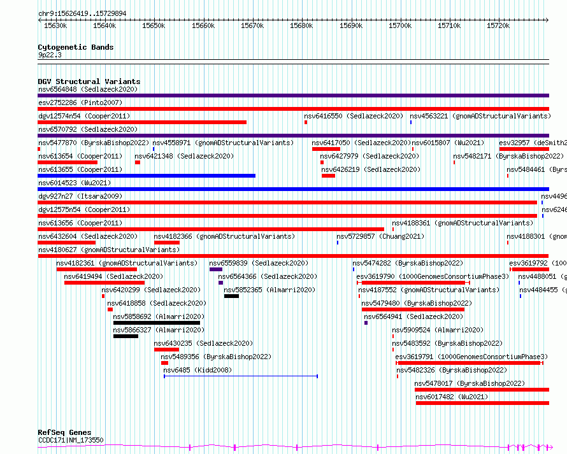Select the esv2752286 (Pinto2007) red variant bar
Screen dimensions: 567x454
293,109
